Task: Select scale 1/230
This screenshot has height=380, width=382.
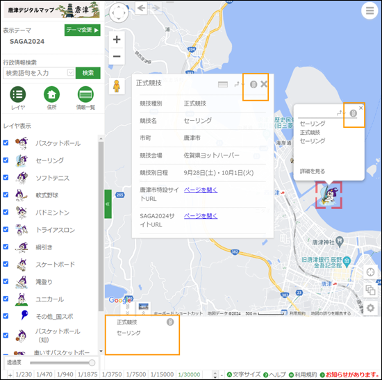Action: (x=24, y=374)
